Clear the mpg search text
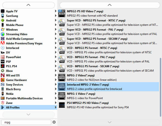 (54, 122)
